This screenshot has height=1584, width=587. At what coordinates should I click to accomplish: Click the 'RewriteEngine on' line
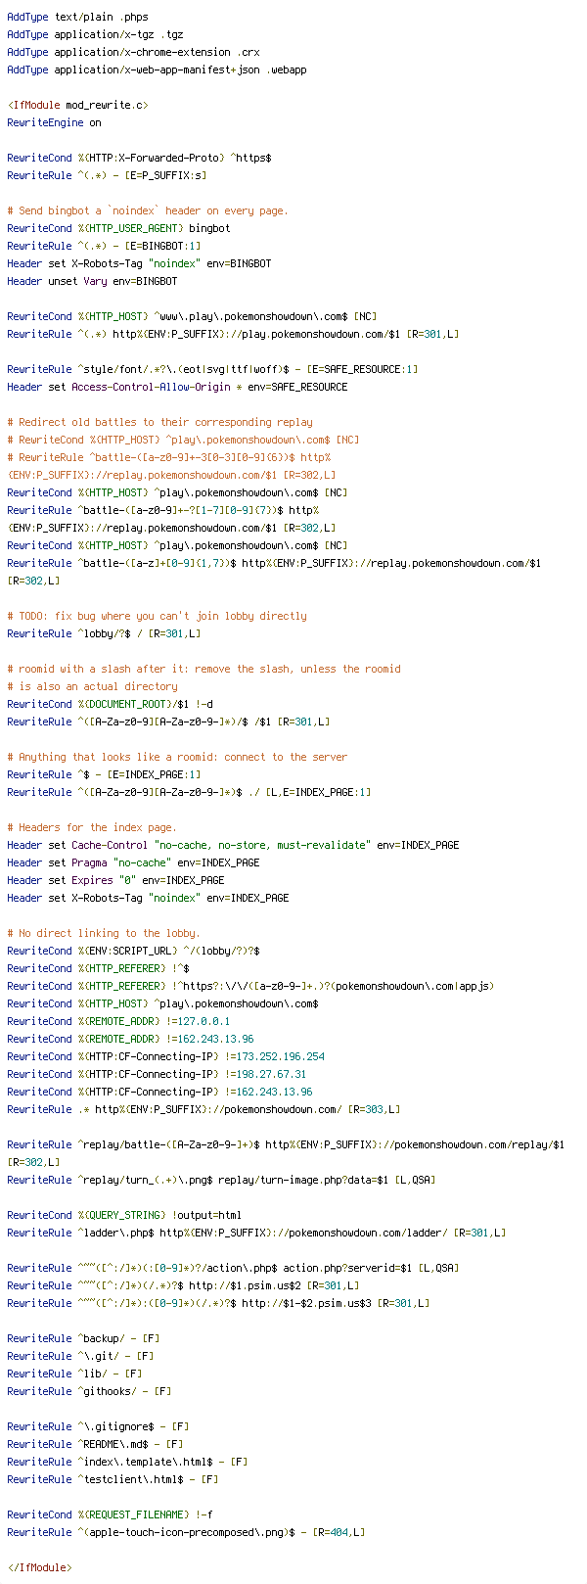(54, 122)
